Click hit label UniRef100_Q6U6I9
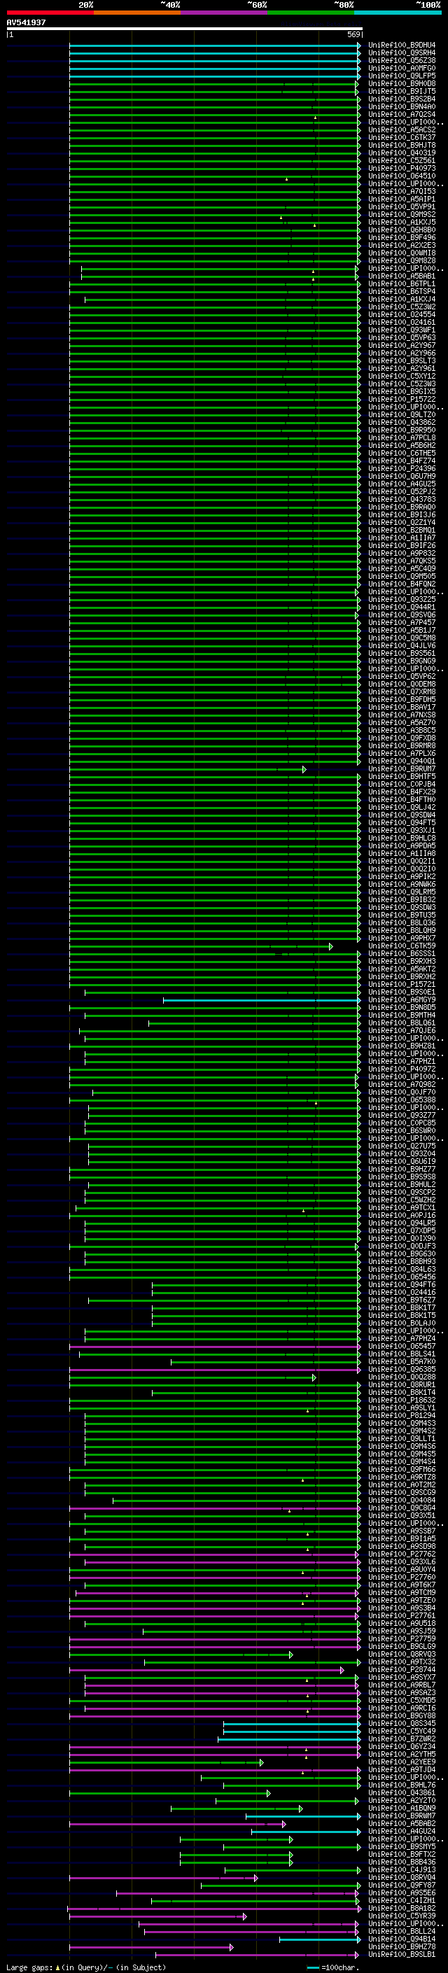Image resolution: width=448 pixels, height=1973 pixels. tap(401, 1163)
